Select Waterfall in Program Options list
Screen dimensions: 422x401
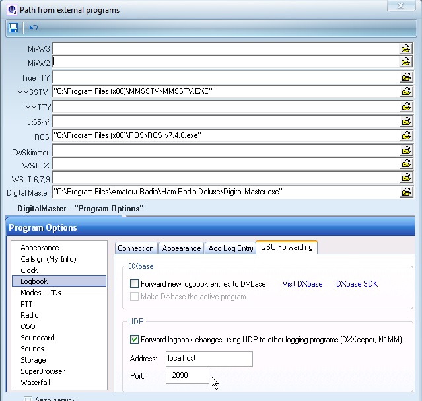click(x=35, y=383)
